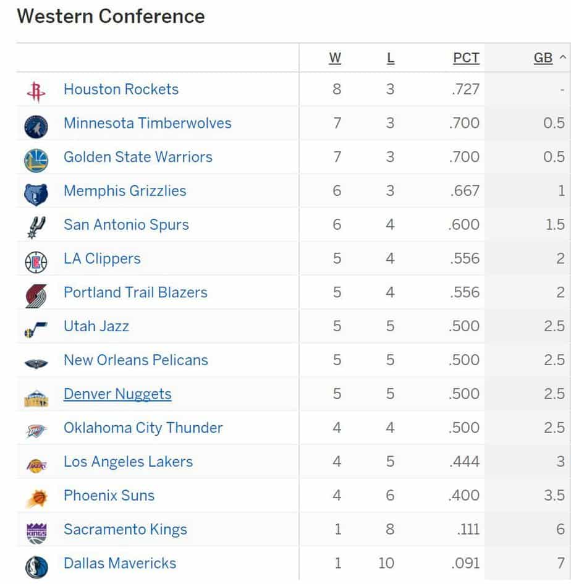Screen dimensions: 571x584
Task: Click the Sacramento Kings logo
Action: pos(36,533)
